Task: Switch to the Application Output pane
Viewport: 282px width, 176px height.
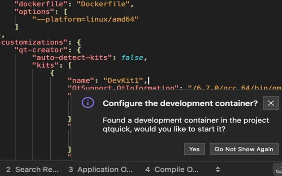Action: coord(100,169)
